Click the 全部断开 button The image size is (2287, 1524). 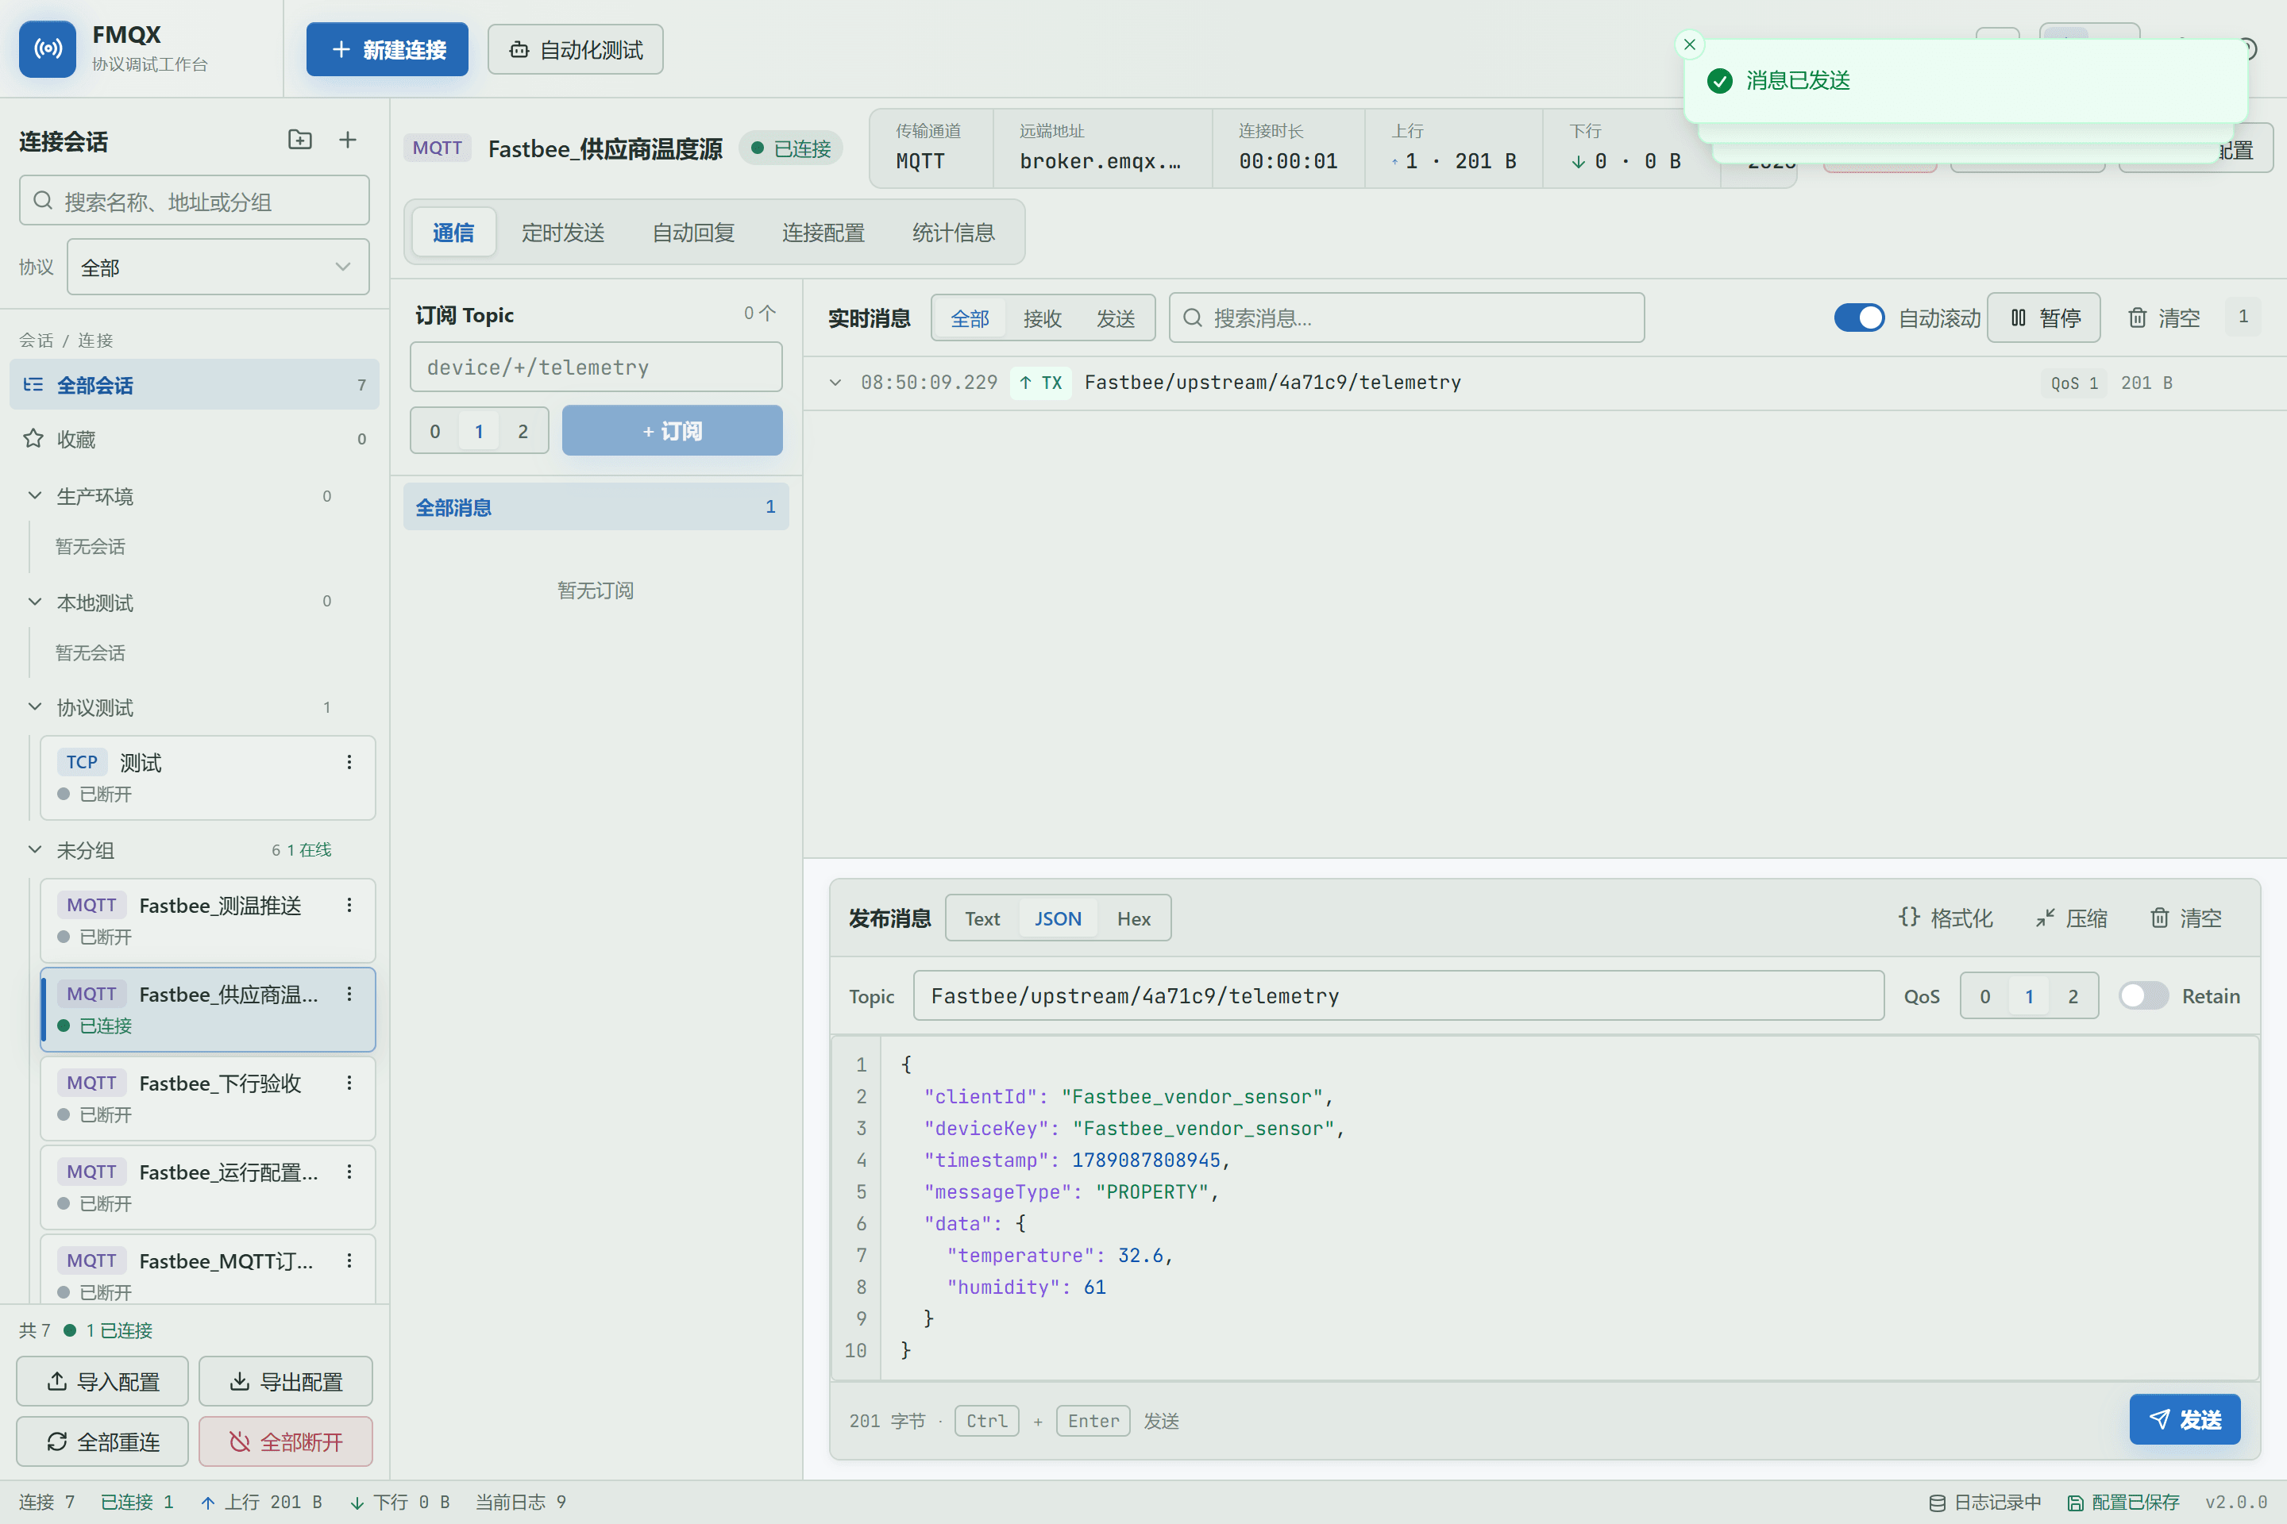point(286,1441)
